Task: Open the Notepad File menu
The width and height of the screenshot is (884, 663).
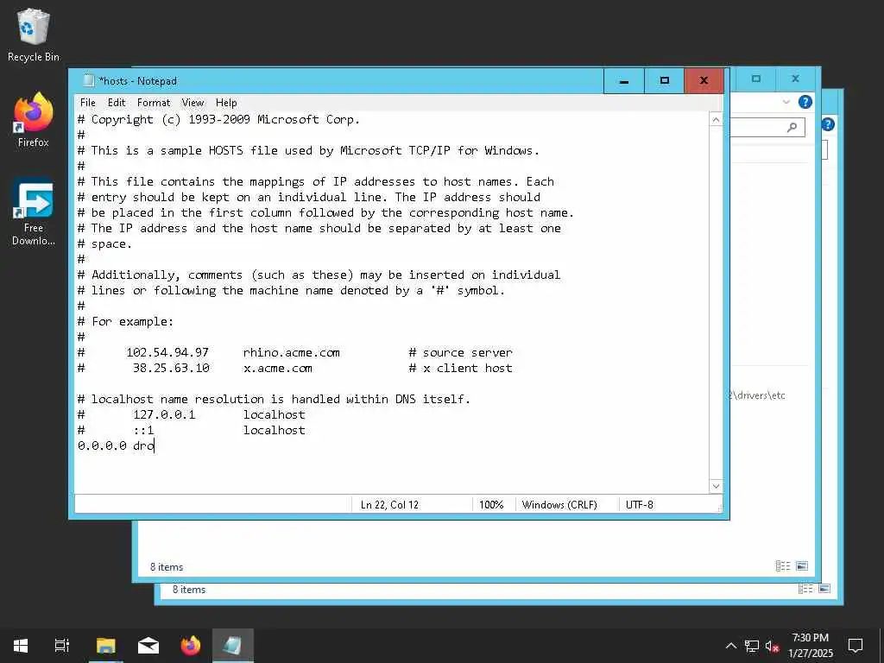Action: click(87, 103)
